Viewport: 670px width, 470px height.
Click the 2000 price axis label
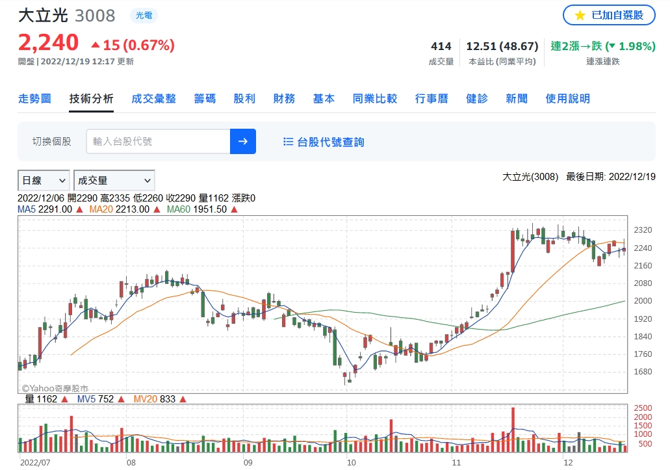click(643, 301)
